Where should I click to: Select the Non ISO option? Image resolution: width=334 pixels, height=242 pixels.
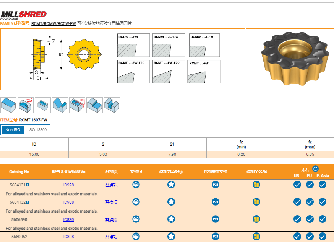(13, 130)
